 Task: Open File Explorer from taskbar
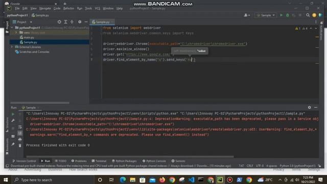[132, 179]
